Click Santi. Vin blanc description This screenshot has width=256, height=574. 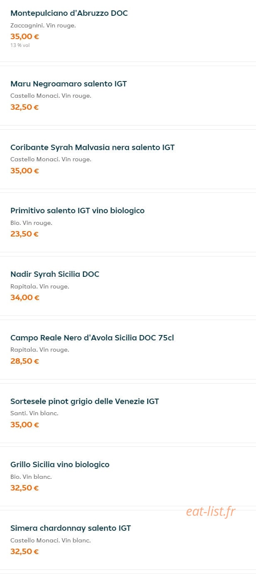[34, 414]
